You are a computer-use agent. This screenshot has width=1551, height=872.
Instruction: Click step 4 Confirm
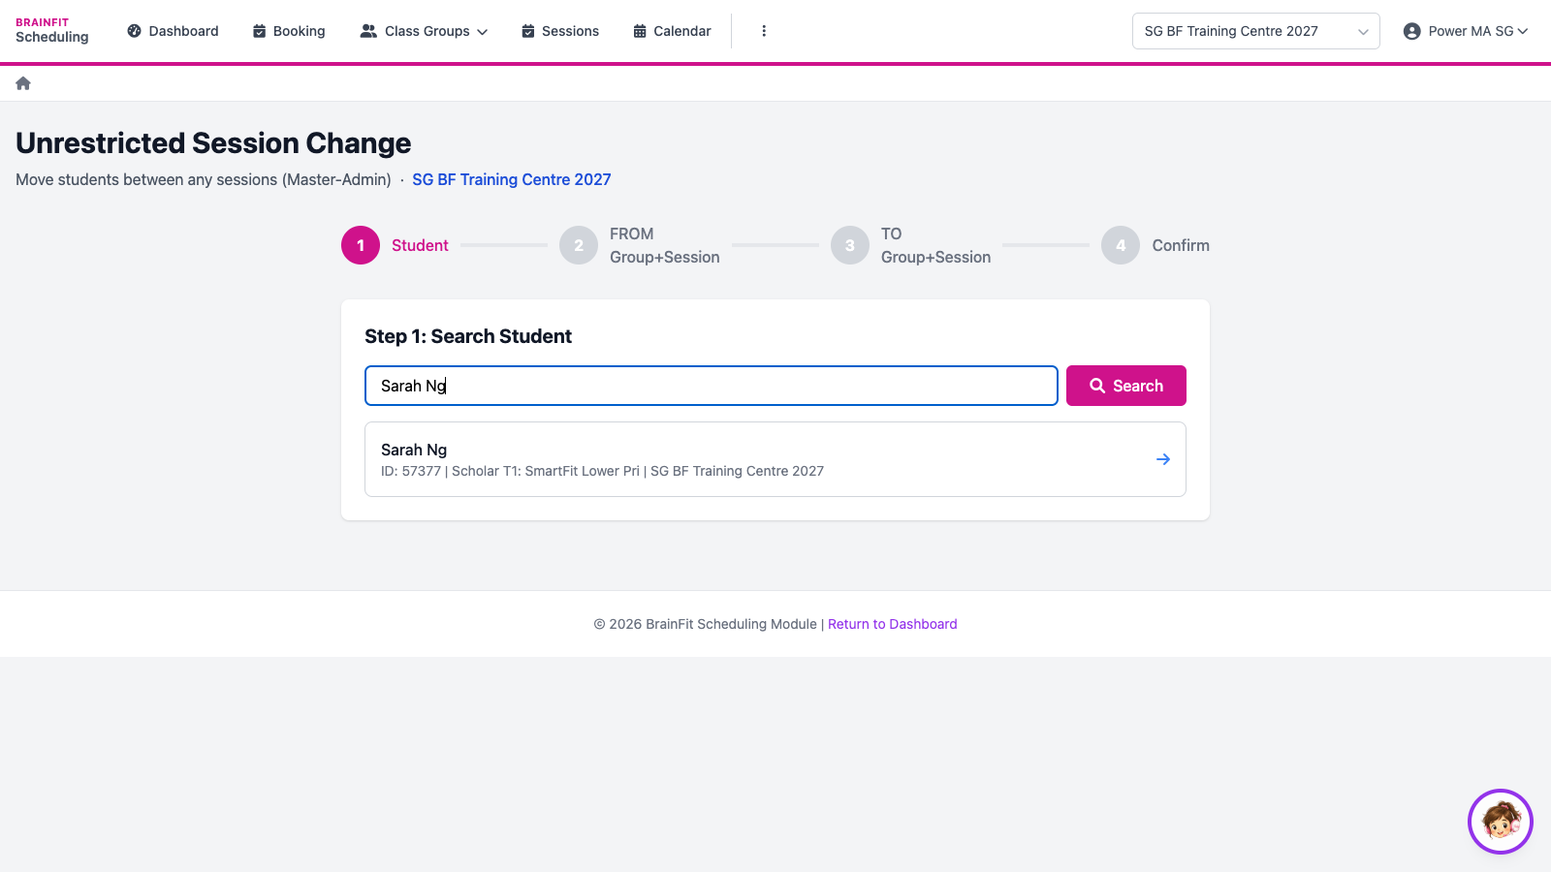pos(1155,245)
